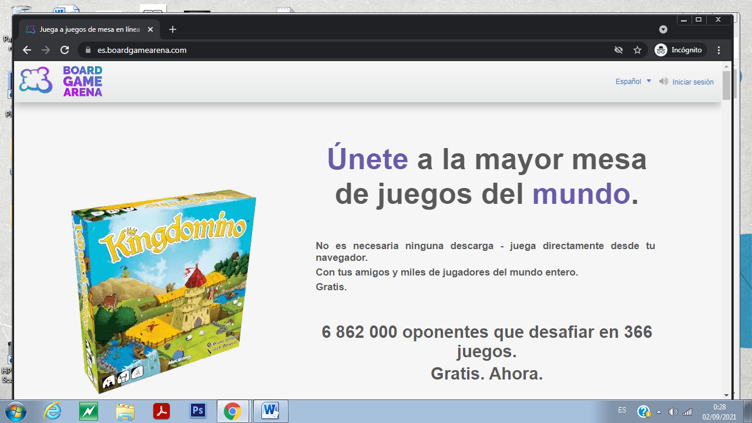
Task: Click the third-party cookies blocked eye icon
Action: pyautogui.click(x=619, y=50)
